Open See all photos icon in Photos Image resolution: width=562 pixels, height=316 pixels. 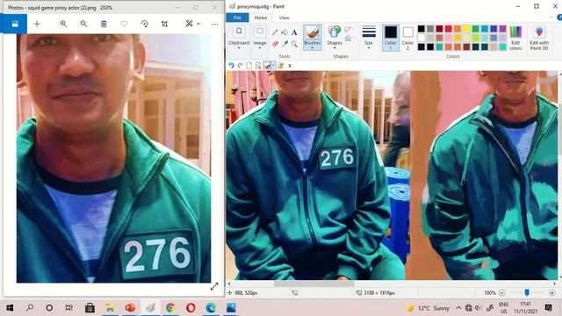[15, 24]
